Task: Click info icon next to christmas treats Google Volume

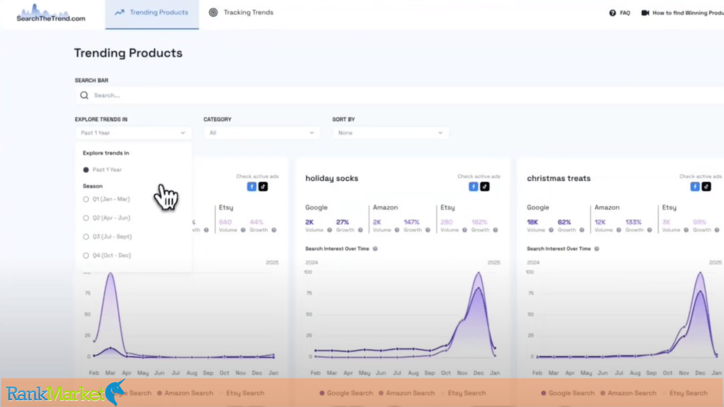Action: coord(551,230)
